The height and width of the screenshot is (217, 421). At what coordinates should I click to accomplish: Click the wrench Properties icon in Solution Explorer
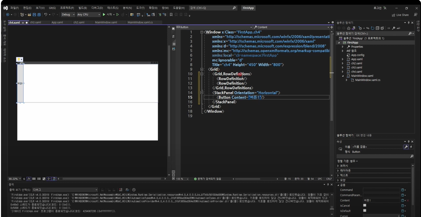[x=394, y=28]
